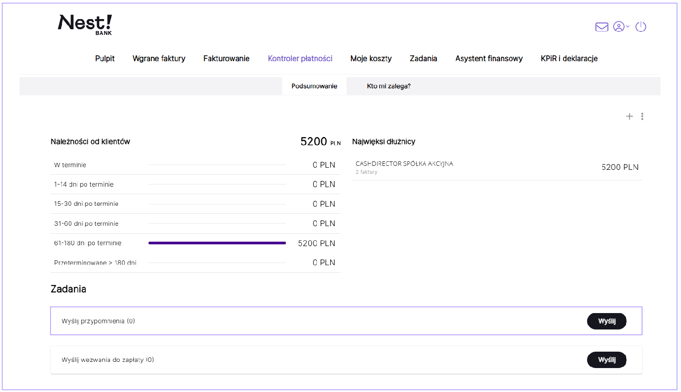Click the Nest Bank logo

pyautogui.click(x=85, y=25)
